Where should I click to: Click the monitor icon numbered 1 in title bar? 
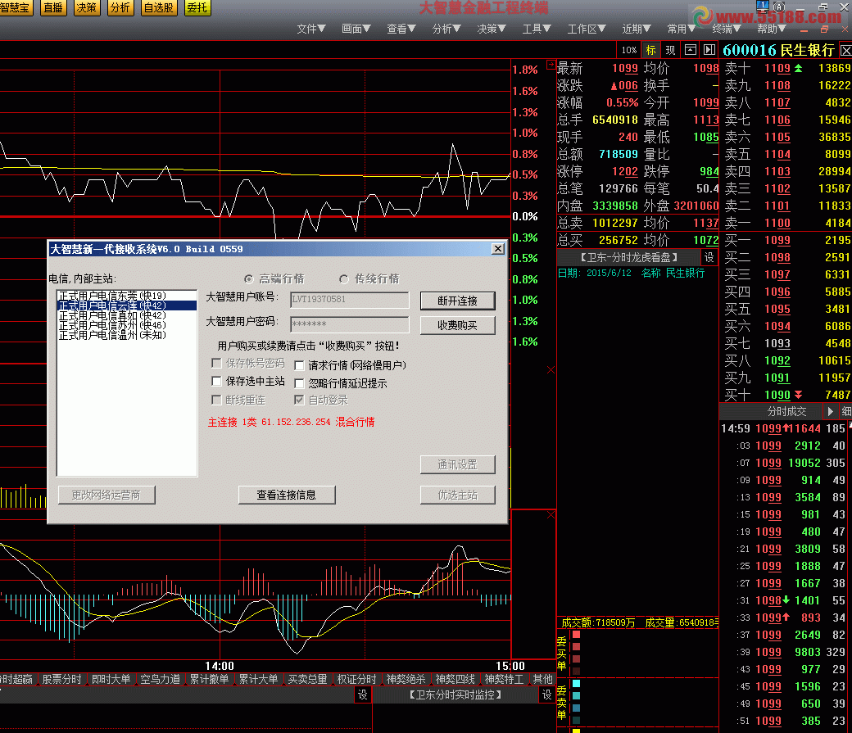point(763,6)
